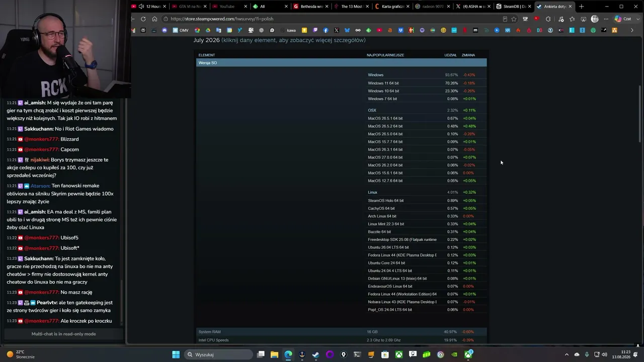Image resolution: width=644 pixels, height=362 pixels.
Task: Open the kawa bookmark
Action: (x=287, y=30)
